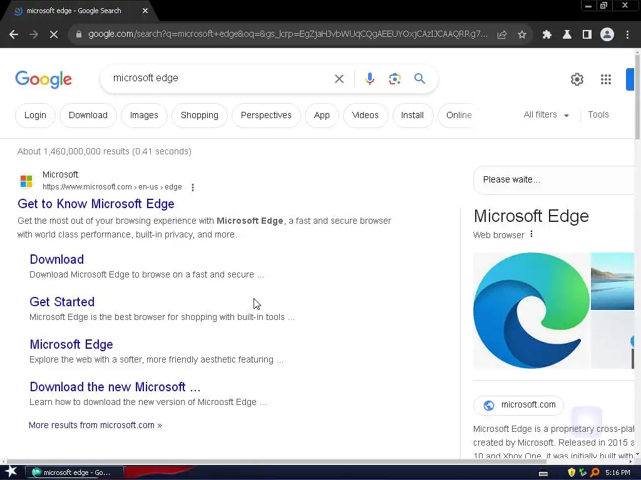Click the Google logo
Viewport: 641px width, 480px height.
pyautogui.click(x=43, y=79)
